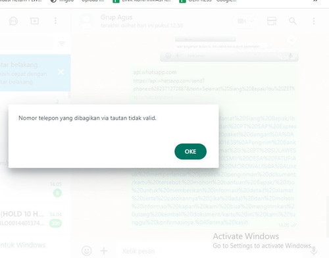Open Grup Agus contact name header
Viewport: 329px width, 258px height.
[x=116, y=17]
